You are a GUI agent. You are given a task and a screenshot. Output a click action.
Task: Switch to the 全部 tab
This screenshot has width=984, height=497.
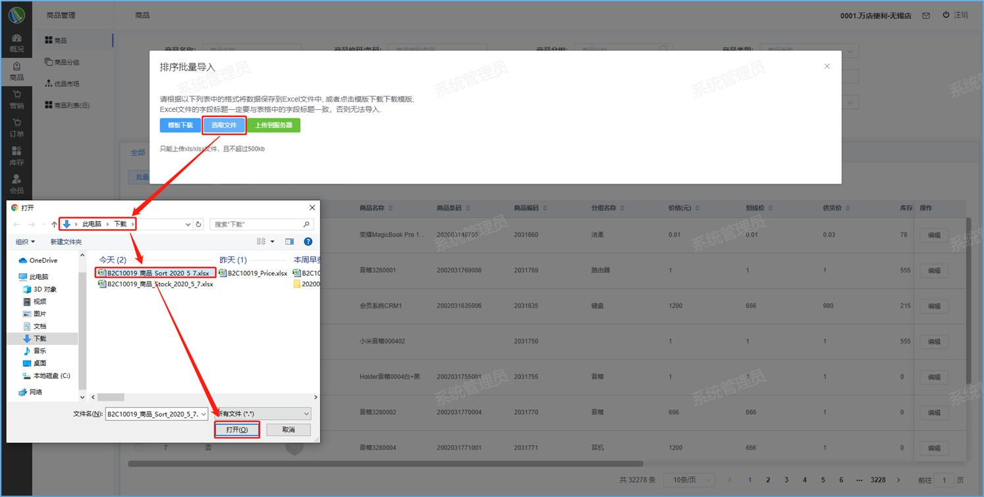point(138,153)
